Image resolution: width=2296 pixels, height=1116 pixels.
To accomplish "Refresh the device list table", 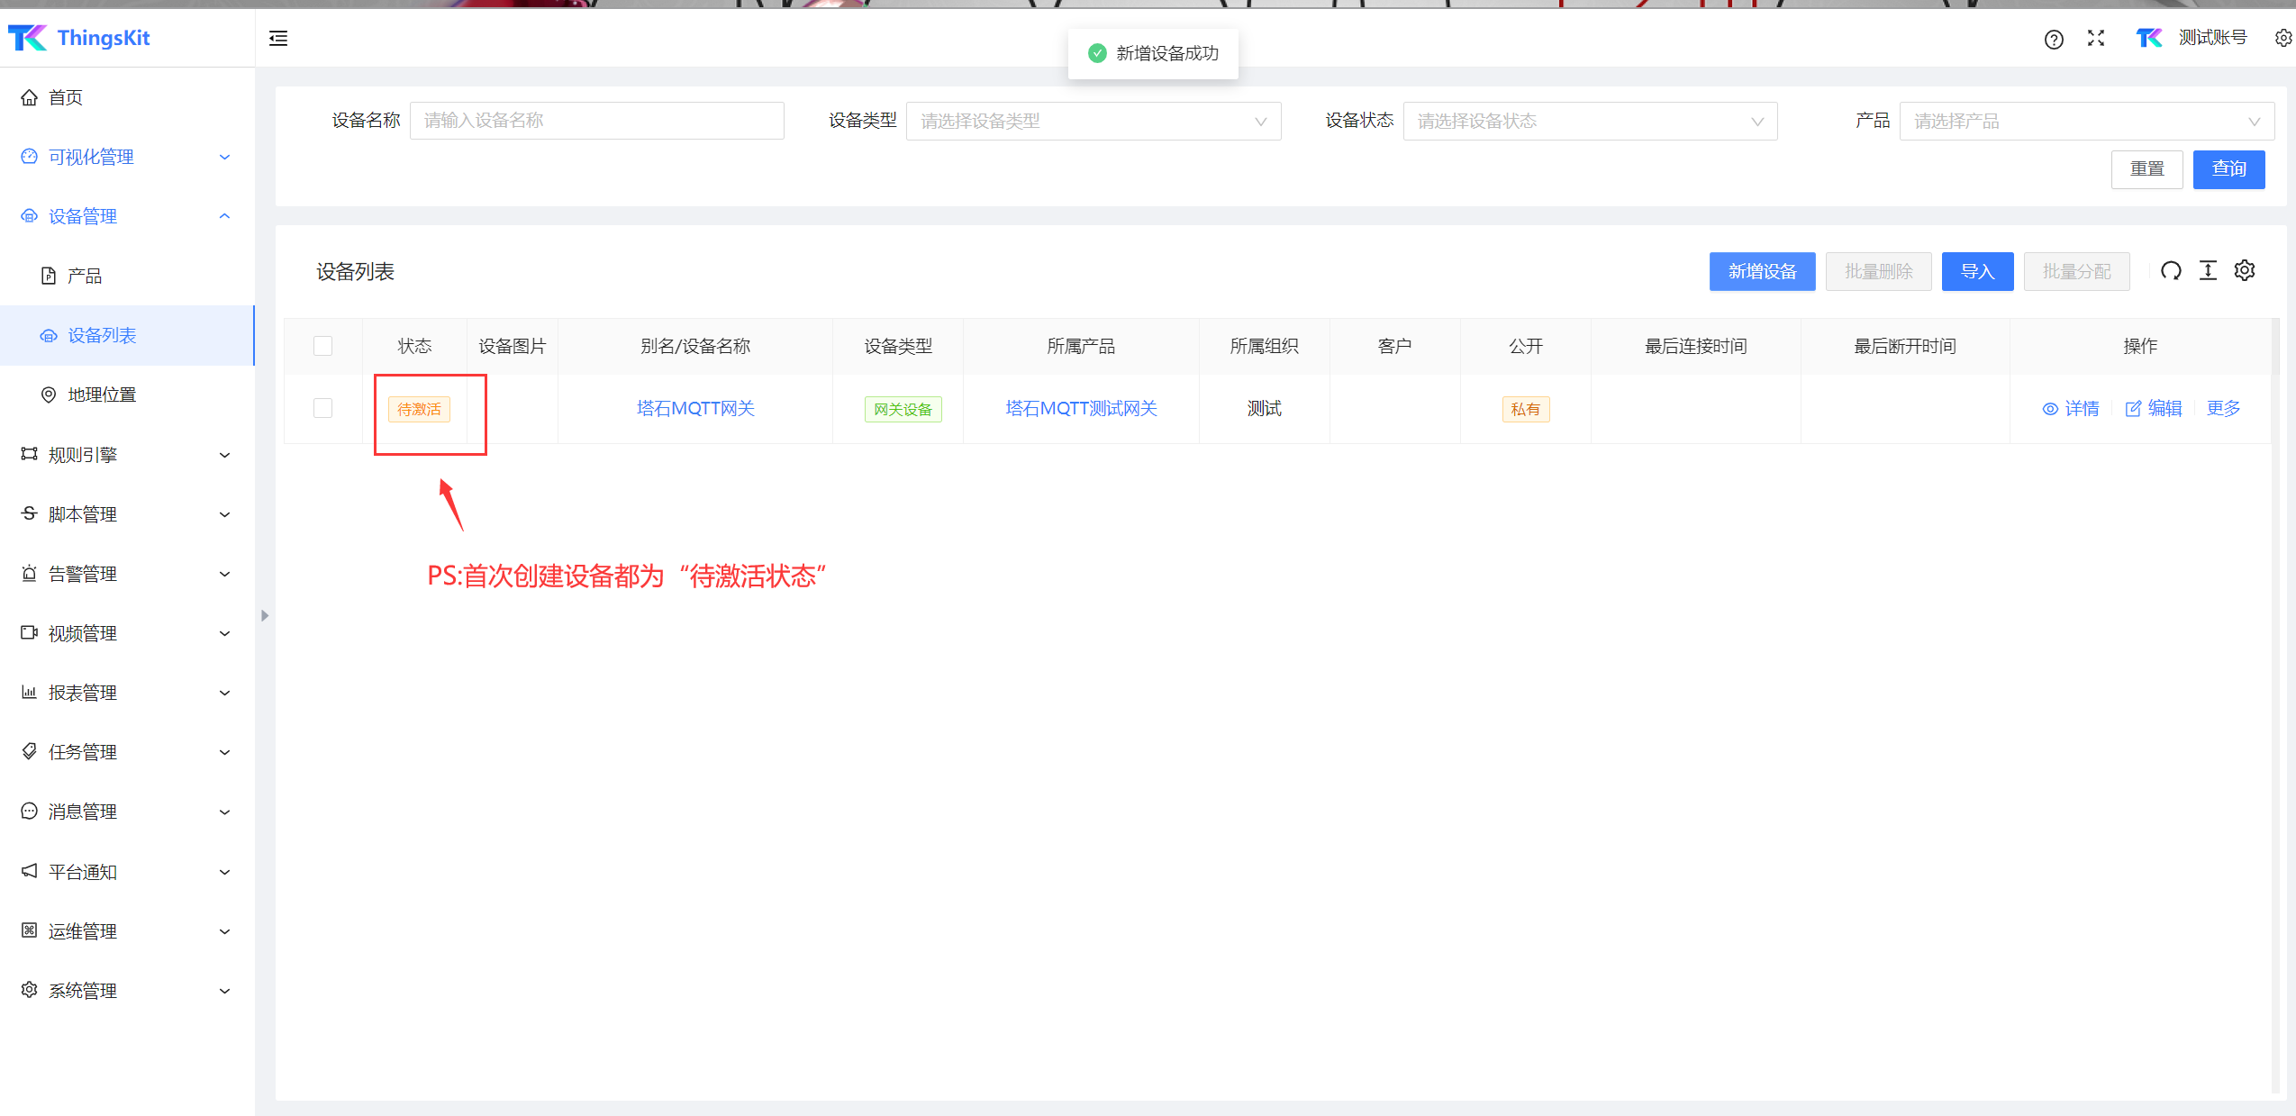I will click(2171, 271).
